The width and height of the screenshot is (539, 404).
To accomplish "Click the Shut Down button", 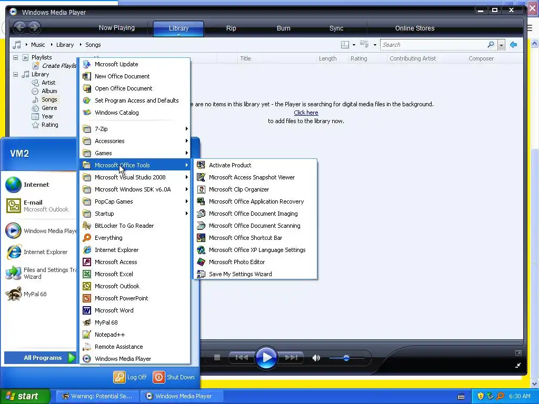I will 174,377.
